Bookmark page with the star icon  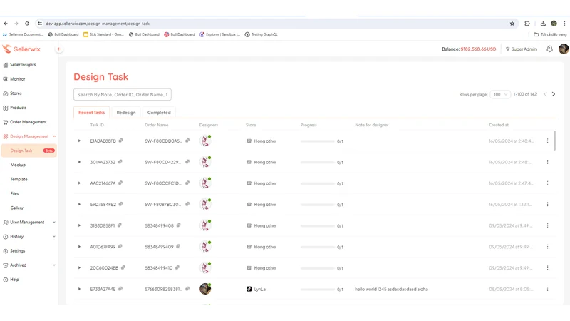pyautogui.click(x=512, y=24)
